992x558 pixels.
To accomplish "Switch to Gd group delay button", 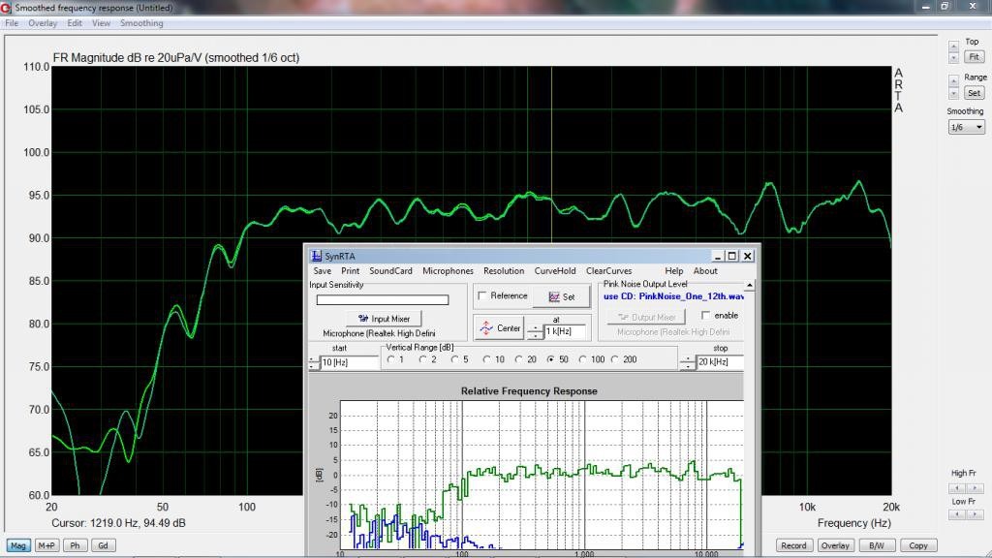I will pyautogui.click(x=103, y=545).
